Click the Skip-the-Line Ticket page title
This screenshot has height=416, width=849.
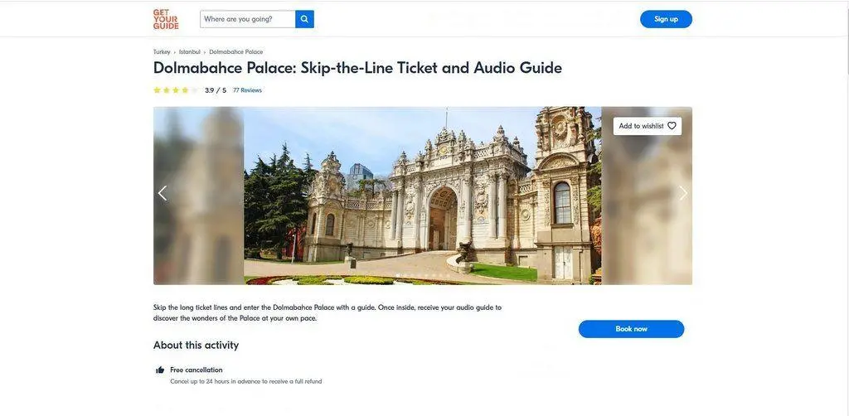pyautogui.click(x=357, y=68)
